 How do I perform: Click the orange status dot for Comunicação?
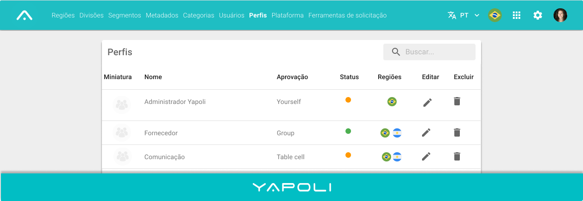click(348, 155)
